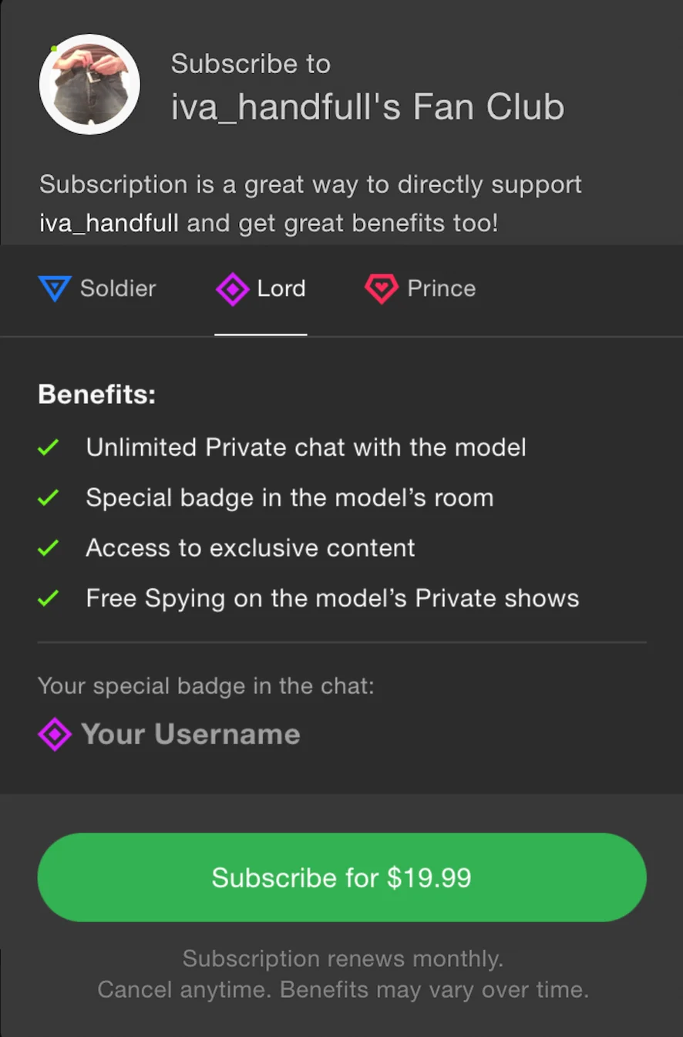Open the Prince tier tab
Image resolution: width=683 pixels, height=1037 pixels.
point(441,289)
